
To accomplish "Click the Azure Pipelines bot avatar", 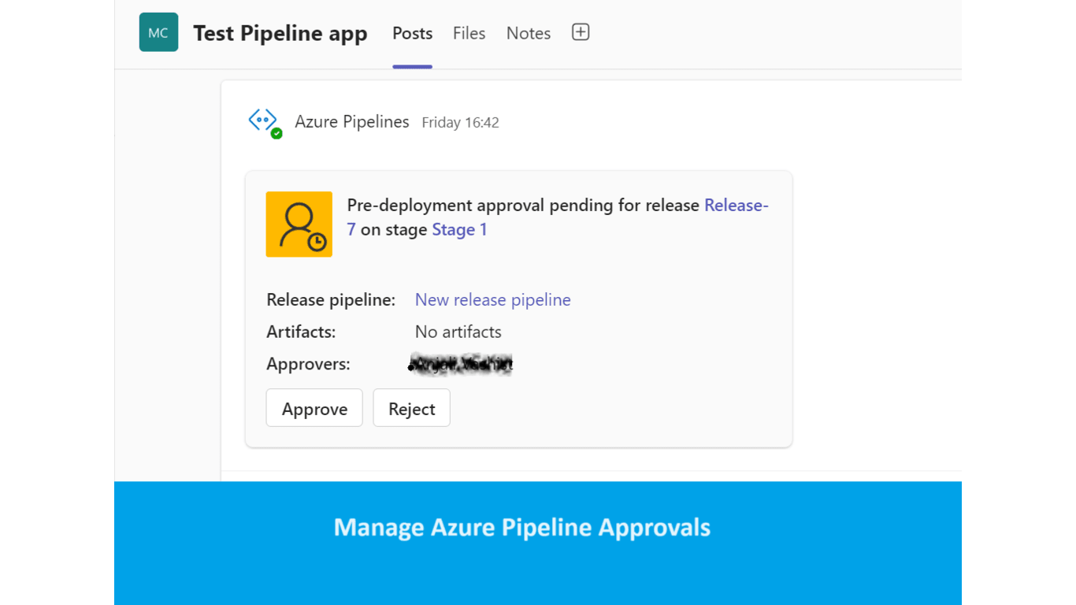I will click(x=262, y=121).
